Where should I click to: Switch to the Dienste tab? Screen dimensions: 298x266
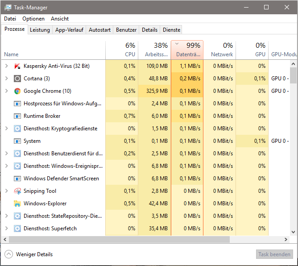[171, 30]
